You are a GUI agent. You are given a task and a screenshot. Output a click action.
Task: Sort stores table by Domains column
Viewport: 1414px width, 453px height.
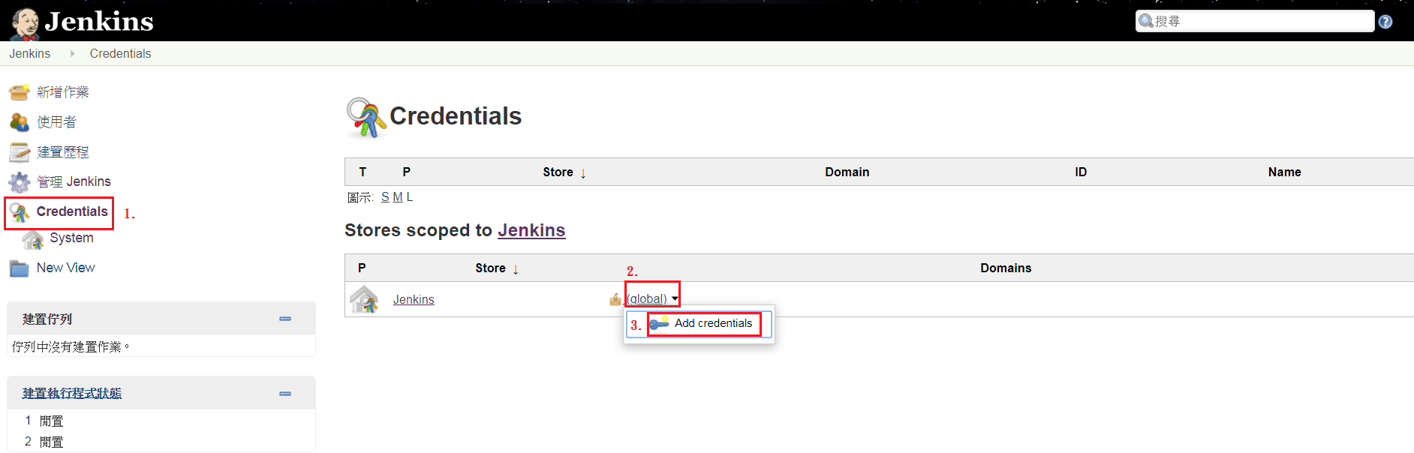[x=1006, y=268]
